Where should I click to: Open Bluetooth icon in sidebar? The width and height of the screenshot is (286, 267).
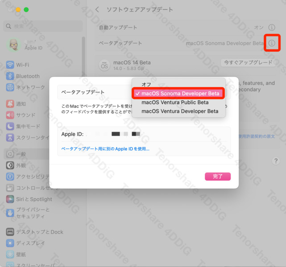(10, 76)
